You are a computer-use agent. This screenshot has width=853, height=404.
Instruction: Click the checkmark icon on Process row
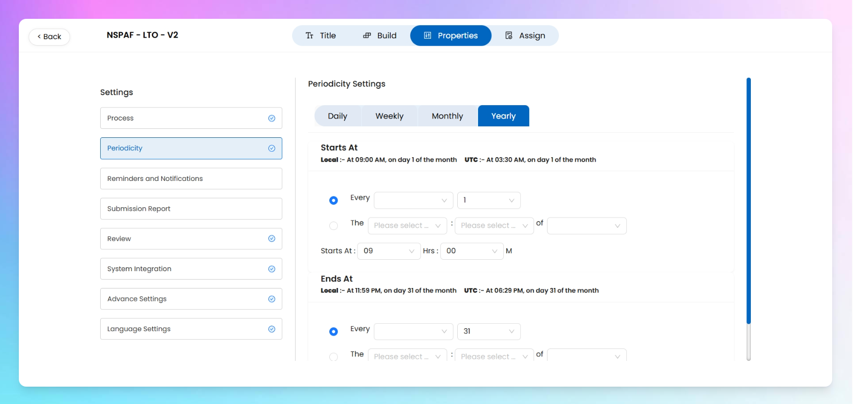(x=272, y=118)
